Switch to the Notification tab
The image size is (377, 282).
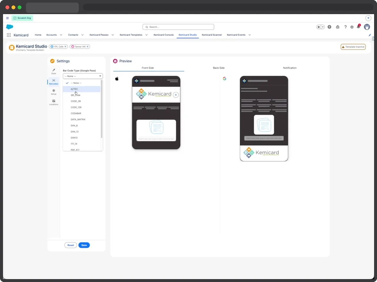tap(290, 68)
